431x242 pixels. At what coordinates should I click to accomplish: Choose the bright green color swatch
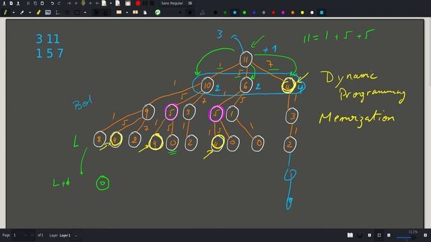[244, 13]
